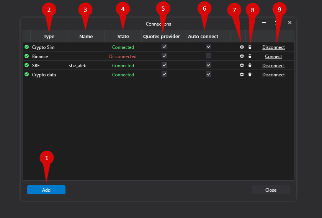Minimize the Connections window
Viewport: 322px width, 218px height.
click(264, 23)
